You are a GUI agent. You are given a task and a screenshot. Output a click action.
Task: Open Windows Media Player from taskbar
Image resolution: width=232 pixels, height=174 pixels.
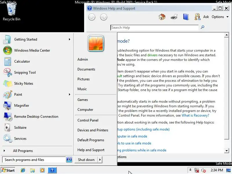tap(42, 170)
